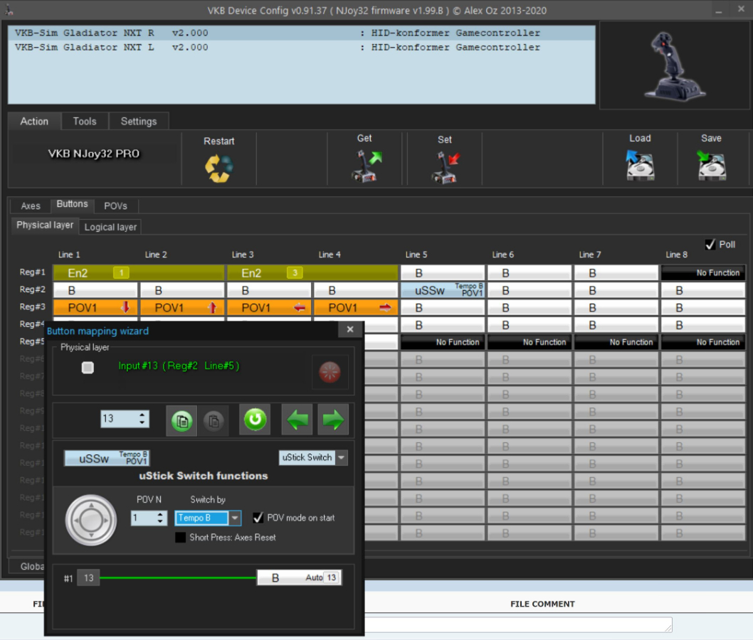
Task: Click the app icon in the title bar
Action: click(x=9, y=10)
